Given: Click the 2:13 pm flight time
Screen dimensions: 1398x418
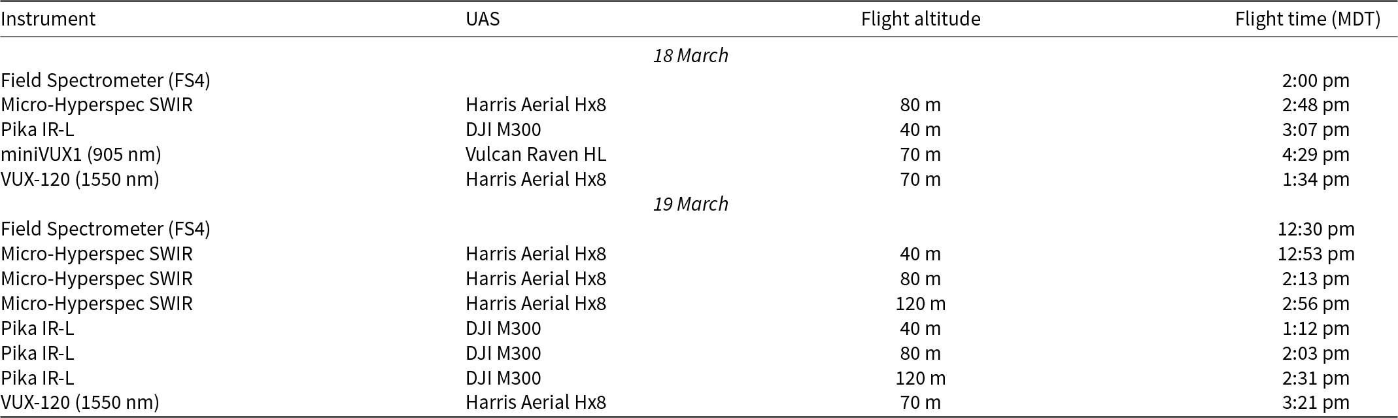Looking at the screenshot, I should (1316, 279).
